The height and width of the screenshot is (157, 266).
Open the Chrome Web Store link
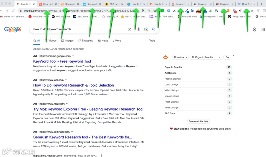pyautogui.click(x=220, y=129)
